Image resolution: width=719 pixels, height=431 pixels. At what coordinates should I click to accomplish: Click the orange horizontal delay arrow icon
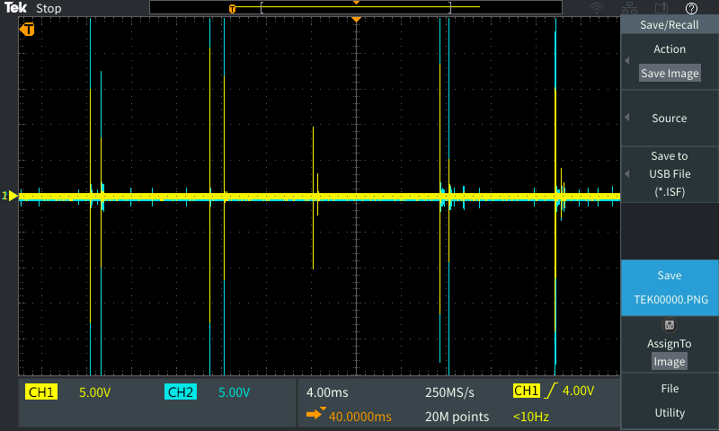click(315, 414)
